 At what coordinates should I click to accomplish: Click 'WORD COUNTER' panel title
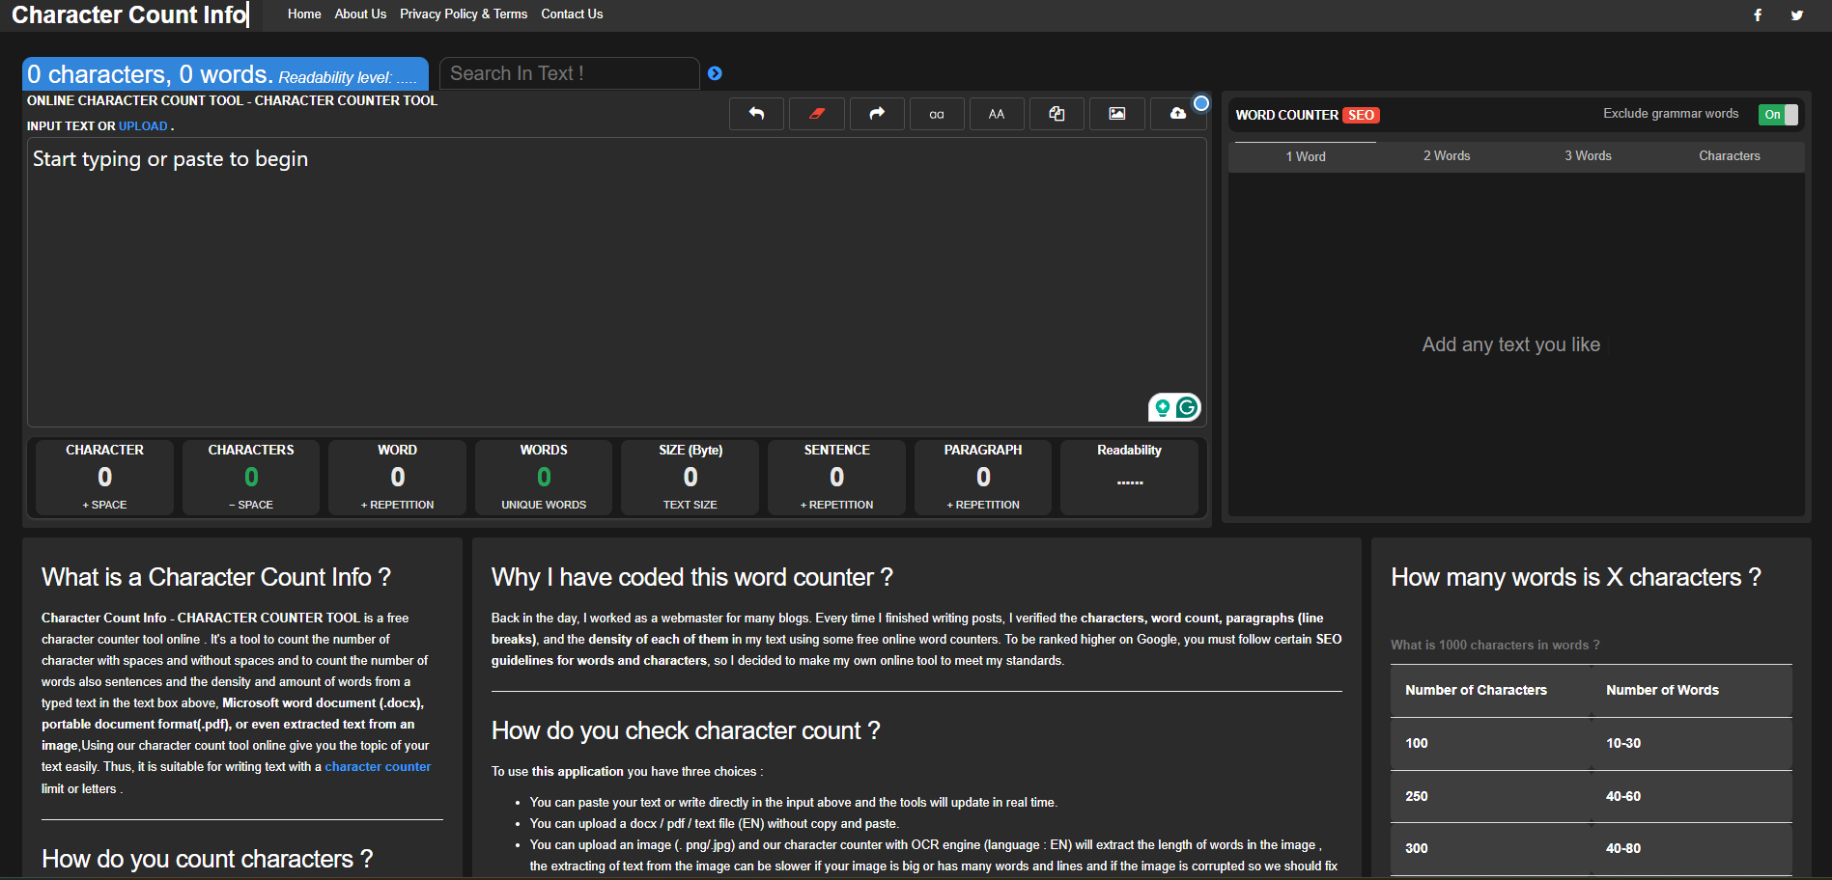tap(1286, 115)
